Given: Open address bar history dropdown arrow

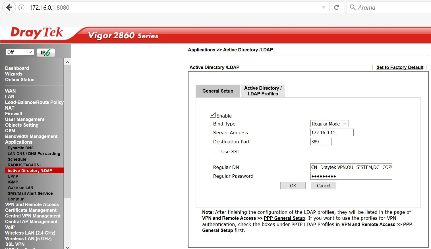Looking at the screenshot, I should click(324, 8).
